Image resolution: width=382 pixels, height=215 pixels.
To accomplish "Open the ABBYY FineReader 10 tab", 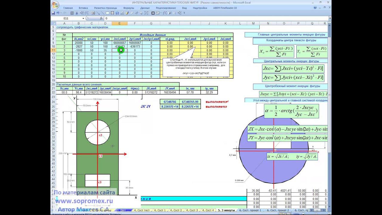I will point(225,8).
